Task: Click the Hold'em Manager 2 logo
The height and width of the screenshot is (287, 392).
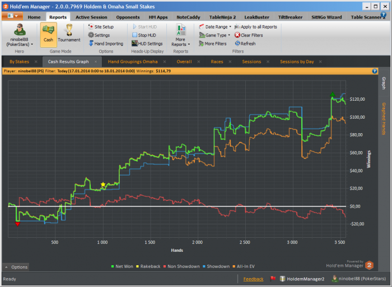Action: pos(369,265)
